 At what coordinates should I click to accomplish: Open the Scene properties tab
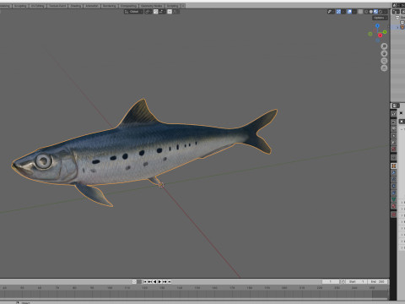[394, 143]
